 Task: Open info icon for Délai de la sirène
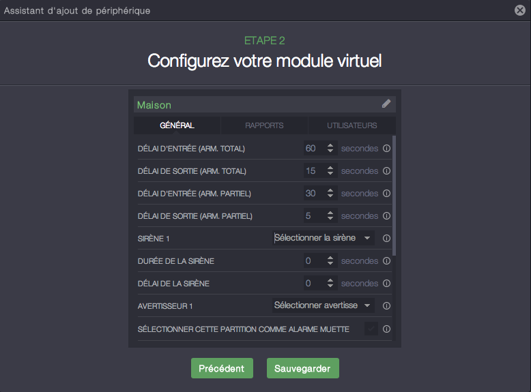pos(386,284)
